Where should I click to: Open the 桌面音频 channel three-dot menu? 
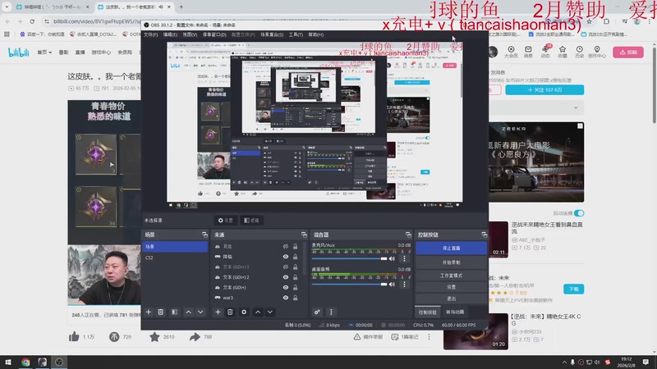click(404, 285)
